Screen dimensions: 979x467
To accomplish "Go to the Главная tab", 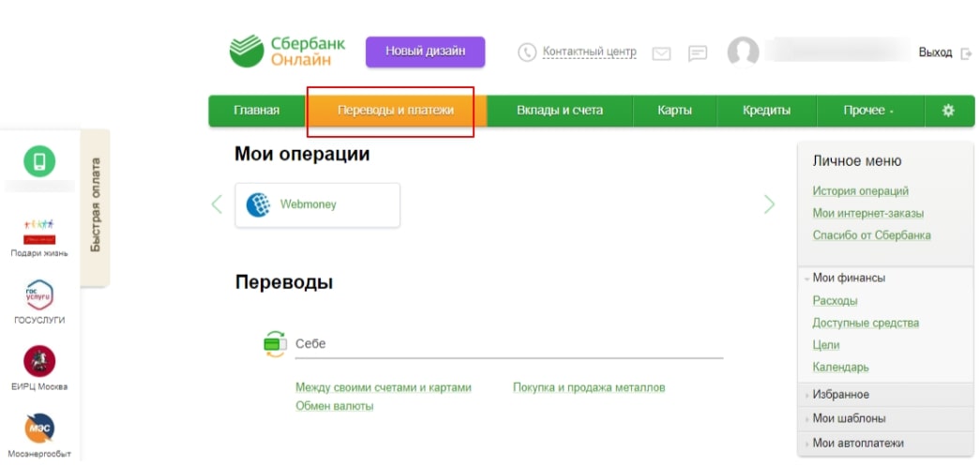I will coord(257,111).
